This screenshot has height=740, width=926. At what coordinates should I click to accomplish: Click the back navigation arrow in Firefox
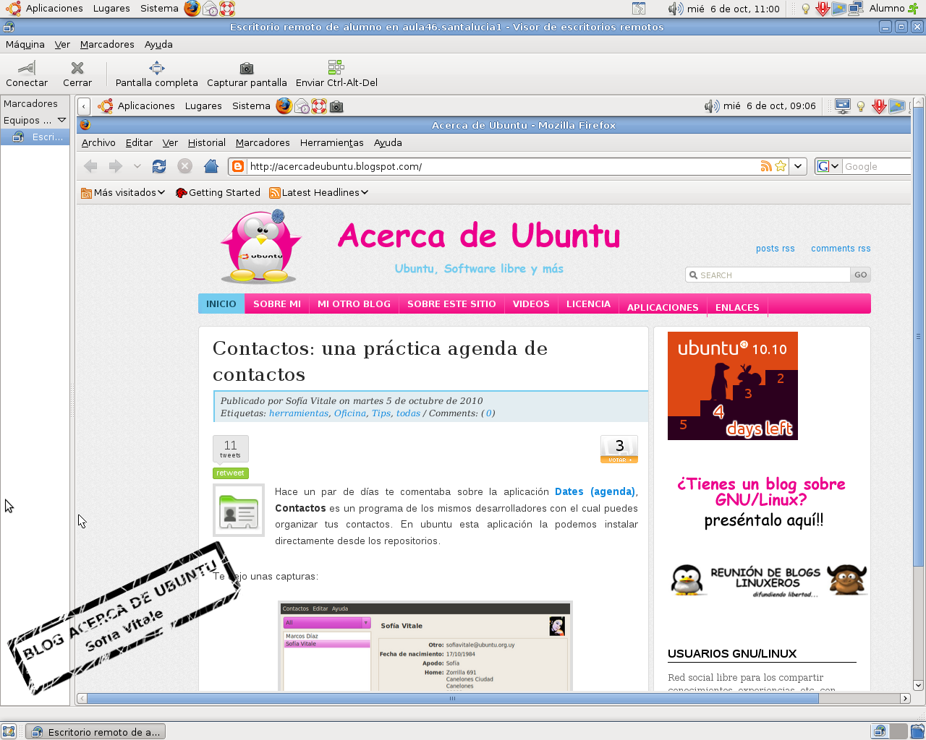90,165
